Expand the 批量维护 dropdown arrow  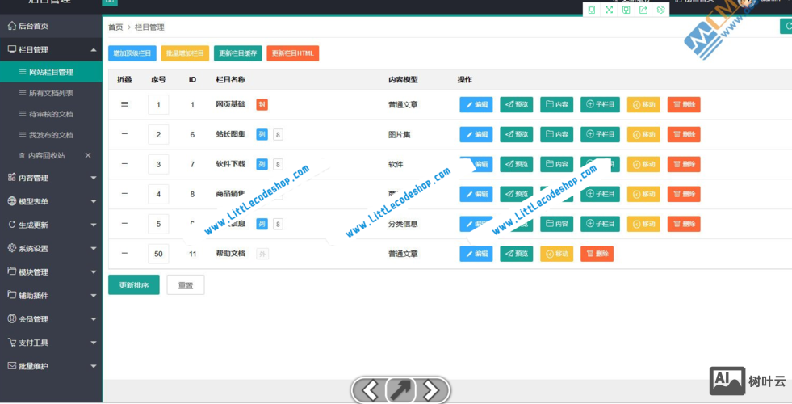pyautogui.click(x=94, y=366)
